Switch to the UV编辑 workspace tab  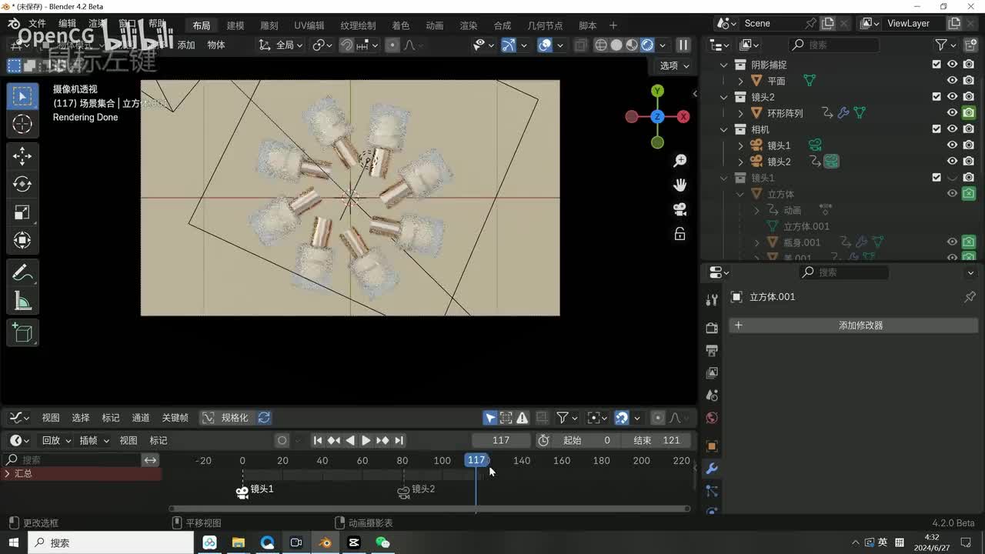point(309,25)
